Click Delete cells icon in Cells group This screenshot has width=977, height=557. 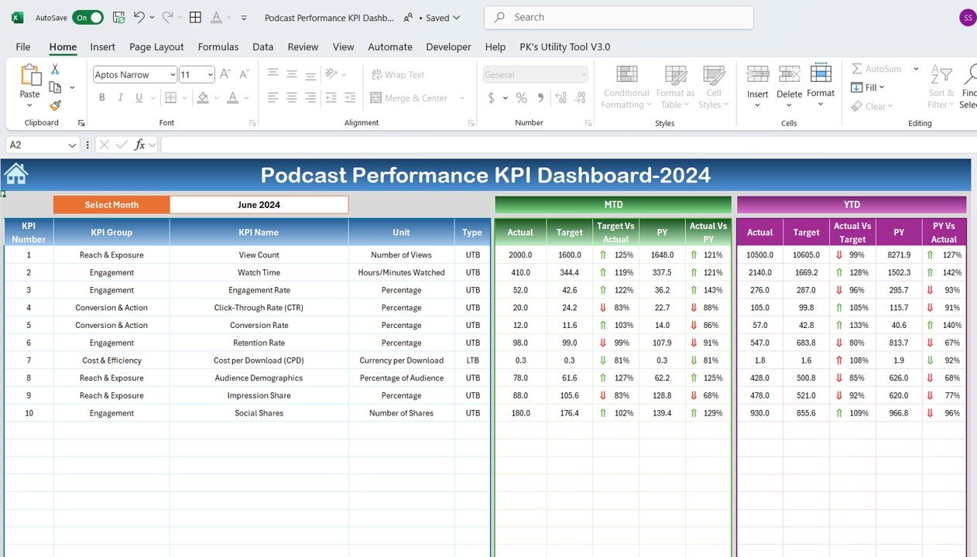pos(789,81)
